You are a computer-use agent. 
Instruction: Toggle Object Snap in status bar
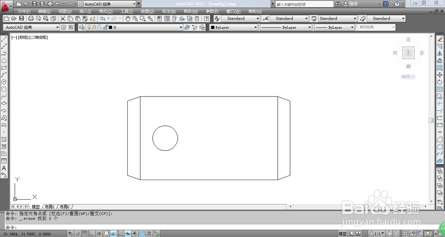tap(106, 233)
